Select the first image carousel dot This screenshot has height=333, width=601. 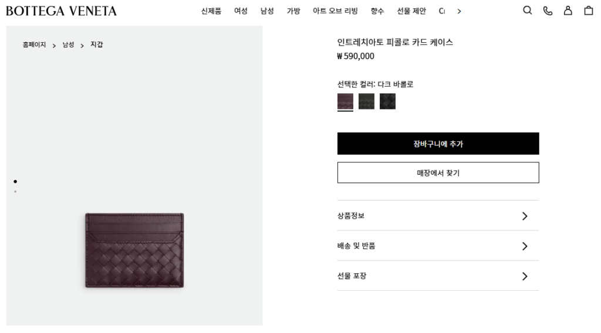[x=15, y=181]
